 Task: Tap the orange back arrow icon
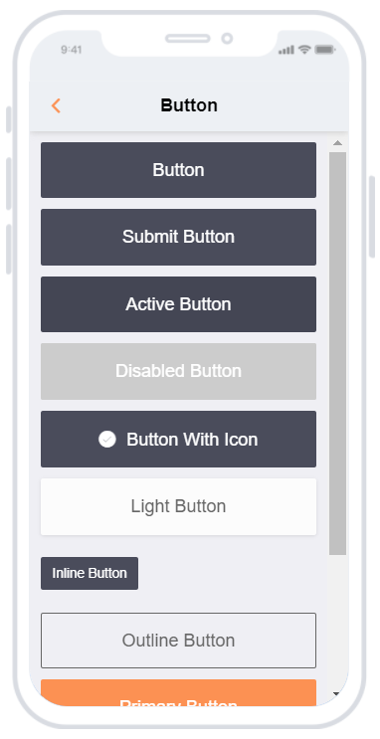click(56, 105)
